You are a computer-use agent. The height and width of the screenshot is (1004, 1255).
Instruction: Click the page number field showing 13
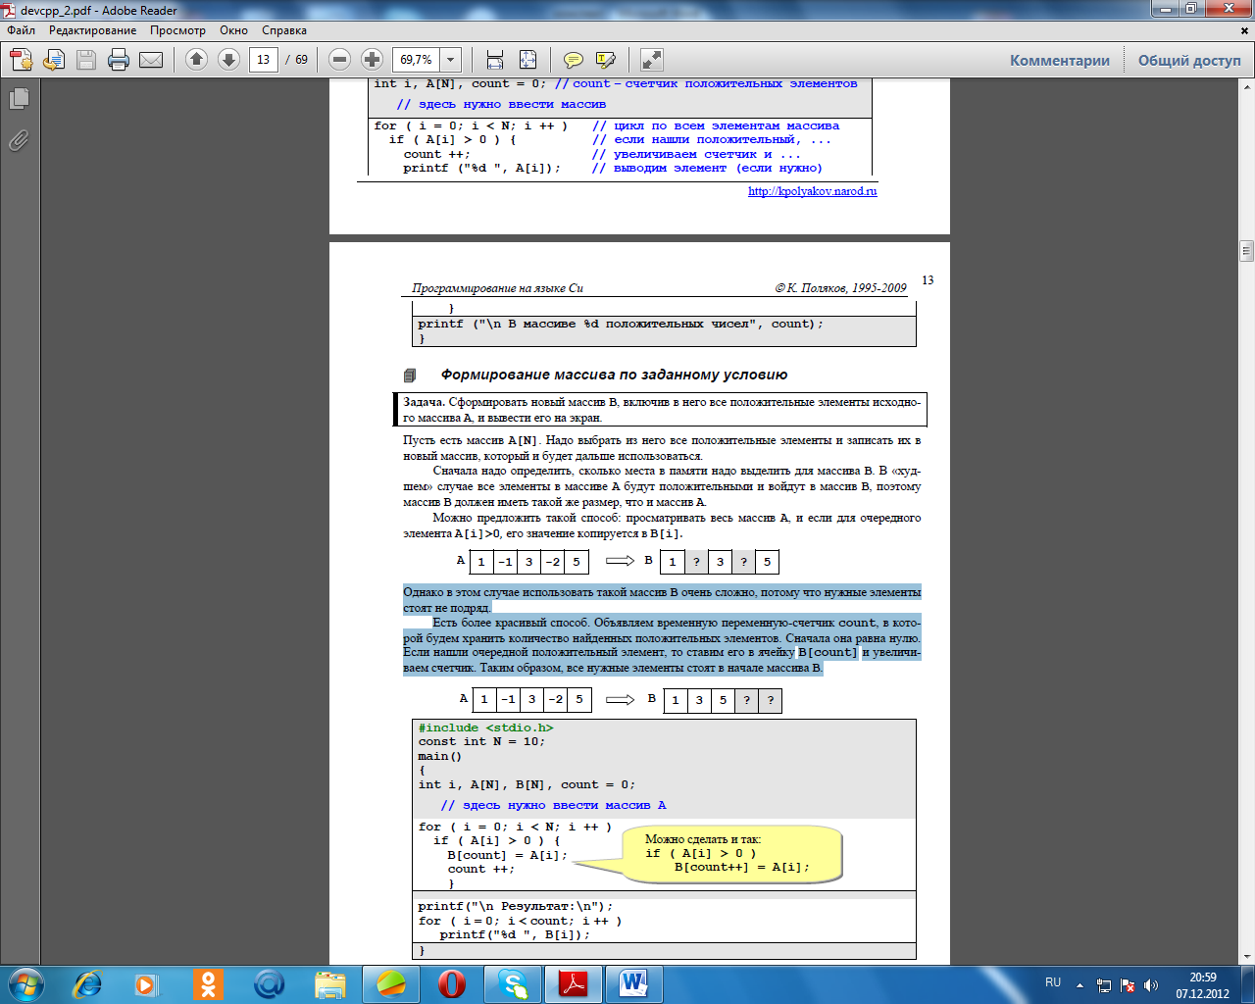coord(263,60)
